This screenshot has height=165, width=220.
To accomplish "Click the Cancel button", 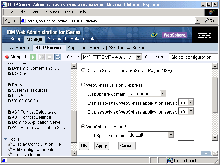I will 127,146.
